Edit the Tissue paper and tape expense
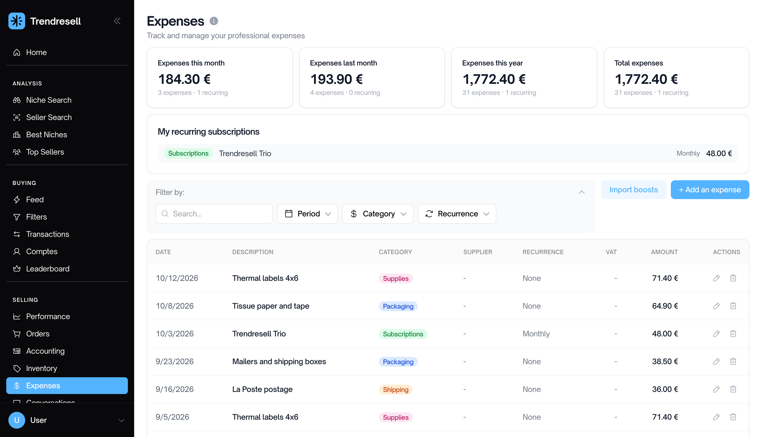Screen dimensions: 762x437 point(716,306)
